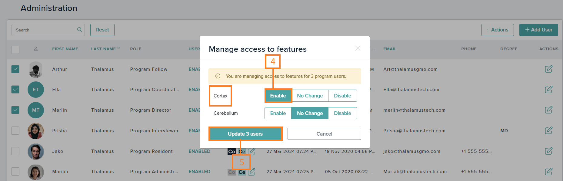Click Mariah's profile photo
The height and width of the screenshot is (181, 563).
pos(36,172)
